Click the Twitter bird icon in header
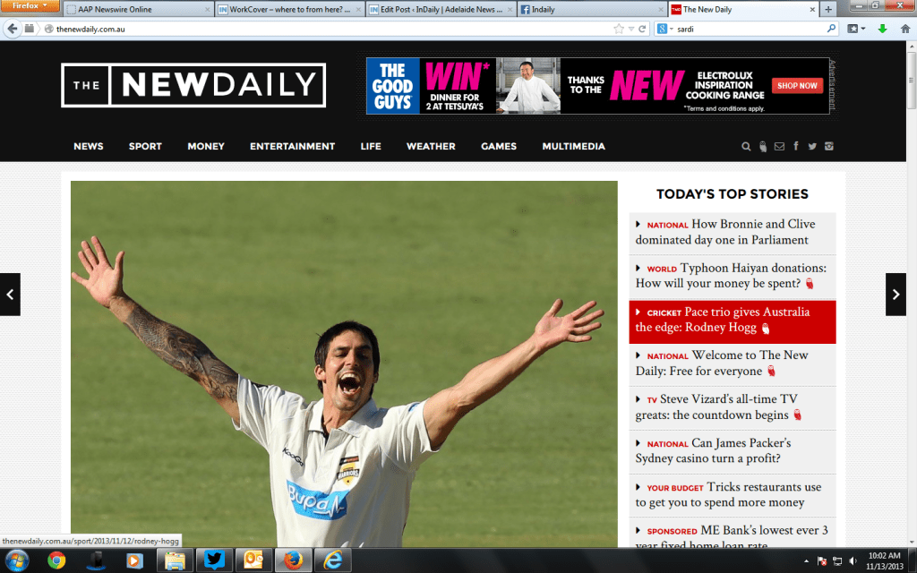This screenshot has height=573, width=917. tap(811, 146)
